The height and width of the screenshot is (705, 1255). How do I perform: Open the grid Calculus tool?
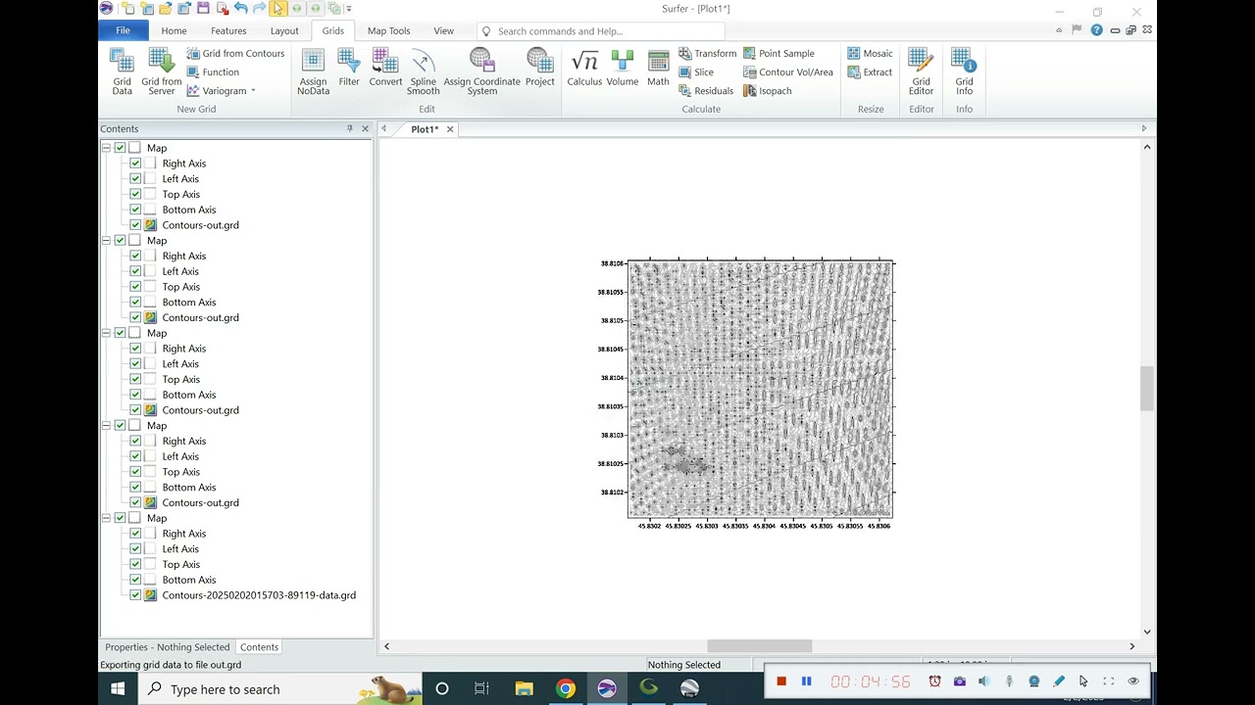[x=584, y=69]
